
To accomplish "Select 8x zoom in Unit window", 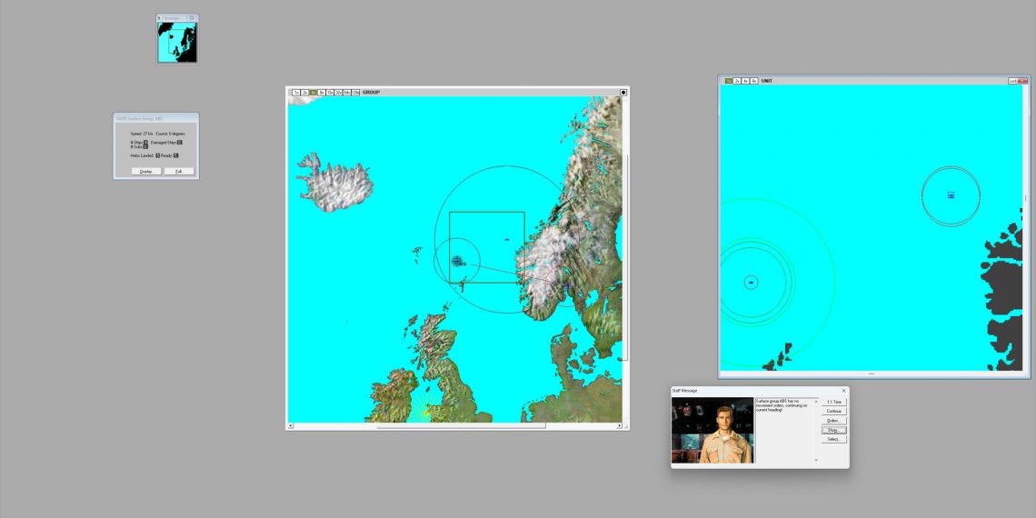I will pos(753,81).
